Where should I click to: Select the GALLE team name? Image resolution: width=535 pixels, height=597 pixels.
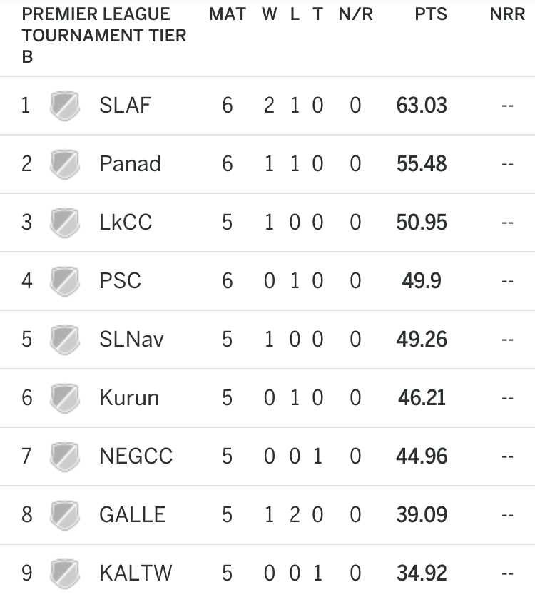point(132,515)
